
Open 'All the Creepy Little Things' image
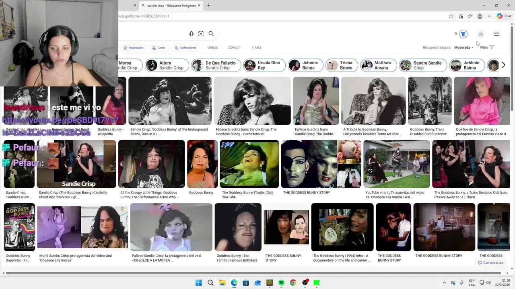(151, 164)
